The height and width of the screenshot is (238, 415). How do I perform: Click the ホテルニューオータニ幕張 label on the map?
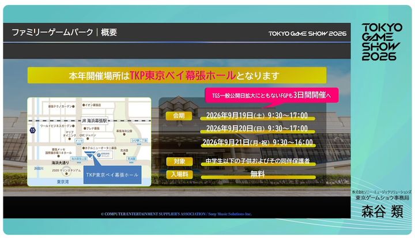(x=100, y=148)
